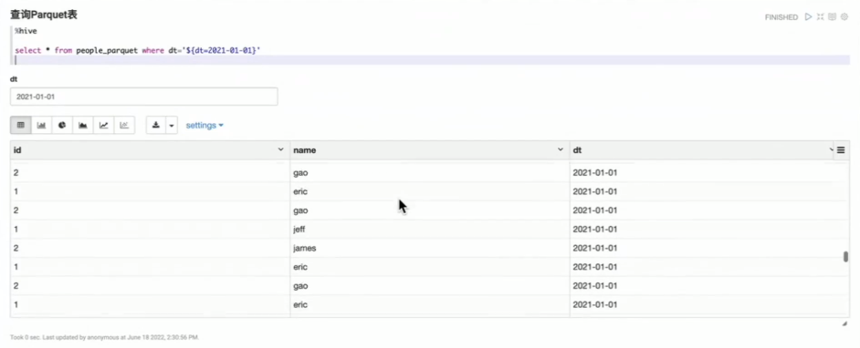
Task: Switch to pie chart view
Action: coord(62,125)
